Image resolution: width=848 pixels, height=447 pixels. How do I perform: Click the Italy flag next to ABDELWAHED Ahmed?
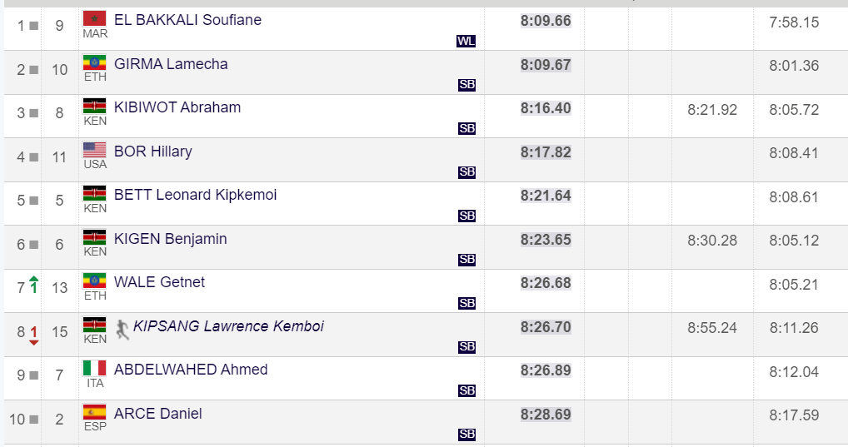tap(94, 369)
